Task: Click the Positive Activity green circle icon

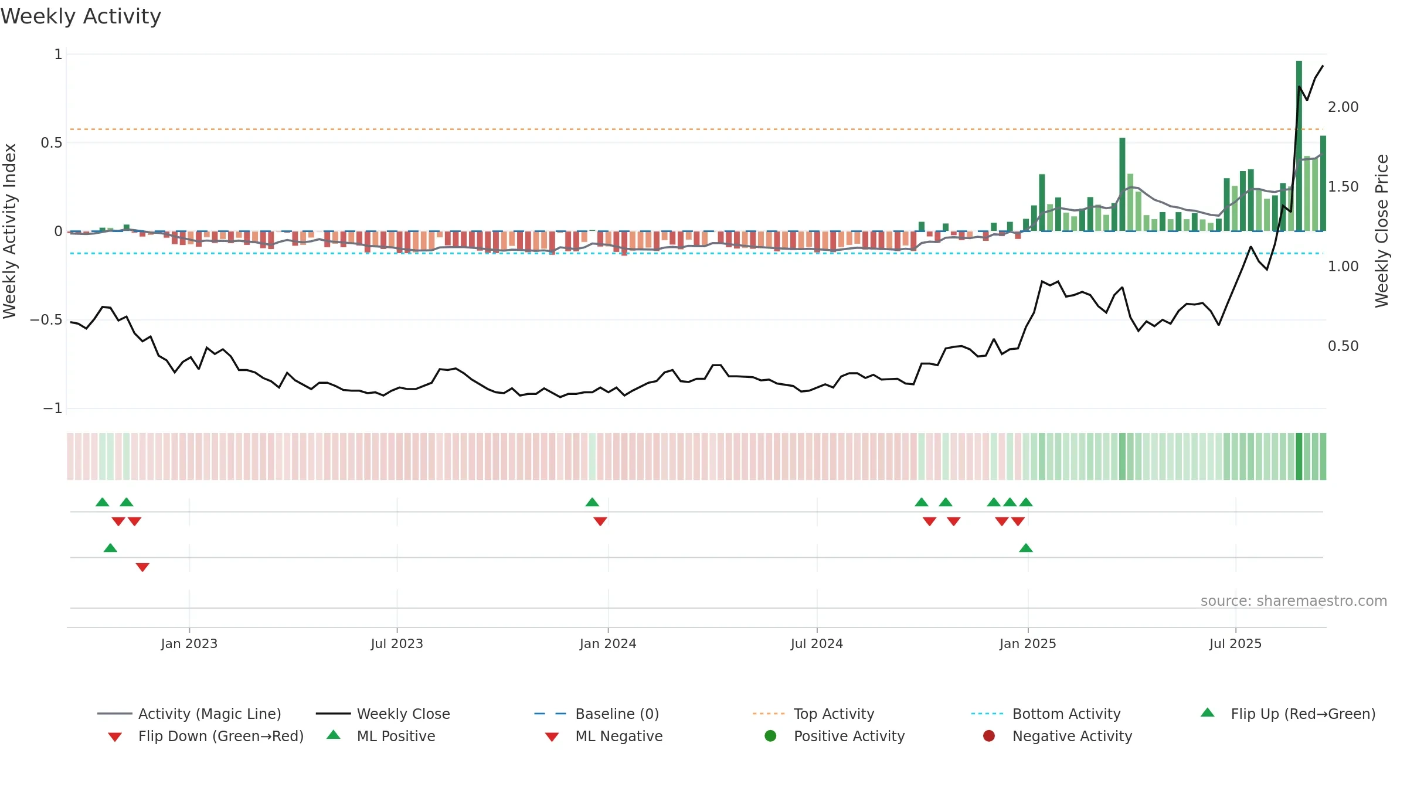Action: tap(770, 736)
